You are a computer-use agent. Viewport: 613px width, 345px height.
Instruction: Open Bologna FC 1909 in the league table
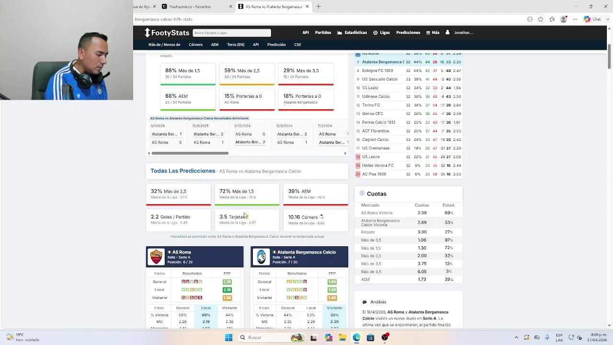coord(377,70)
